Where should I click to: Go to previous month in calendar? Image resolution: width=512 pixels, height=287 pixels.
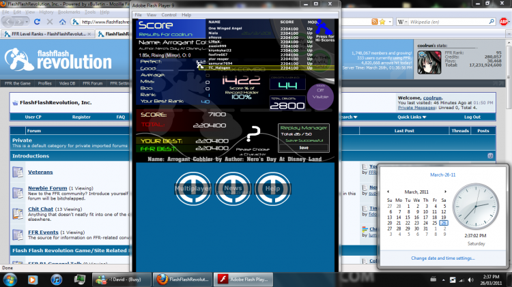[388, 192]
